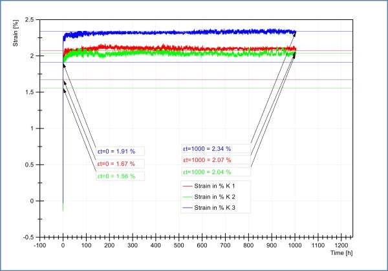Click the 1000 tick label on time axis
This screenshot has width=388, height=271.
click(295, 246)
